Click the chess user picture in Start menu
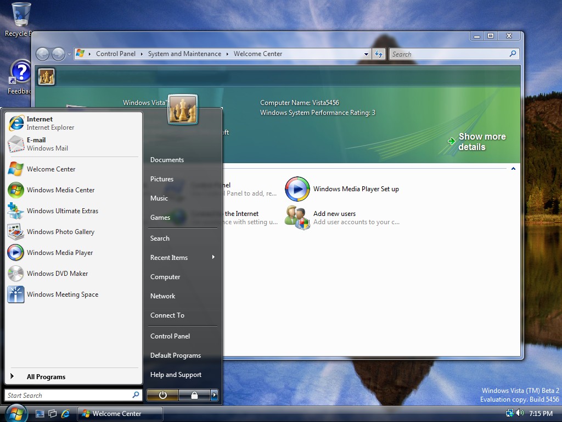The image size is (562, 422). [183, 109]
